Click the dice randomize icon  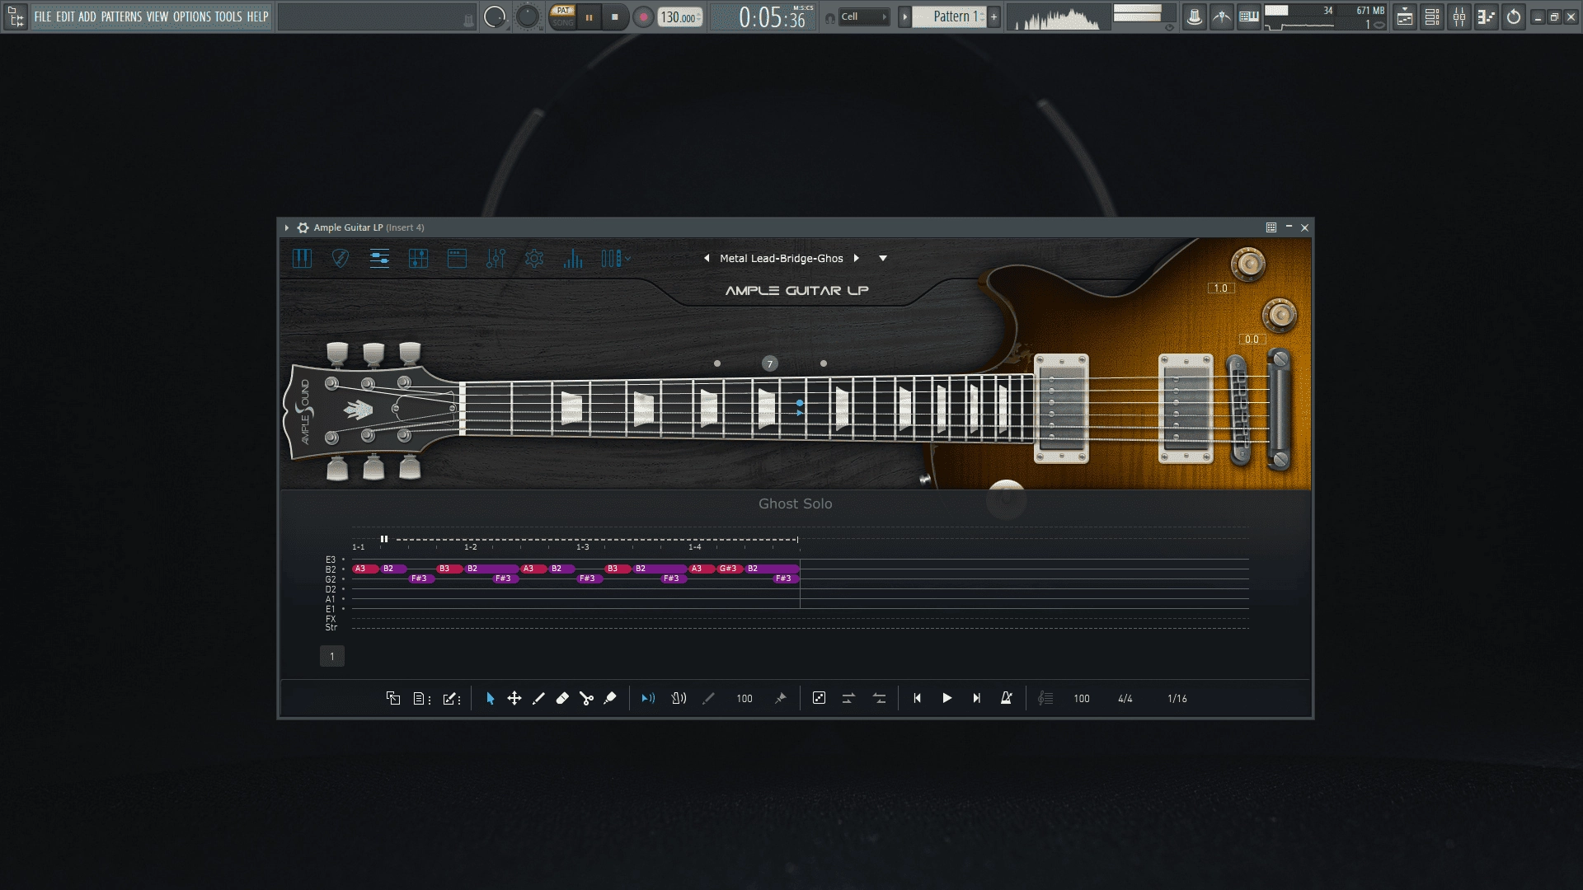pyautogui.click(x=819, y=699)
